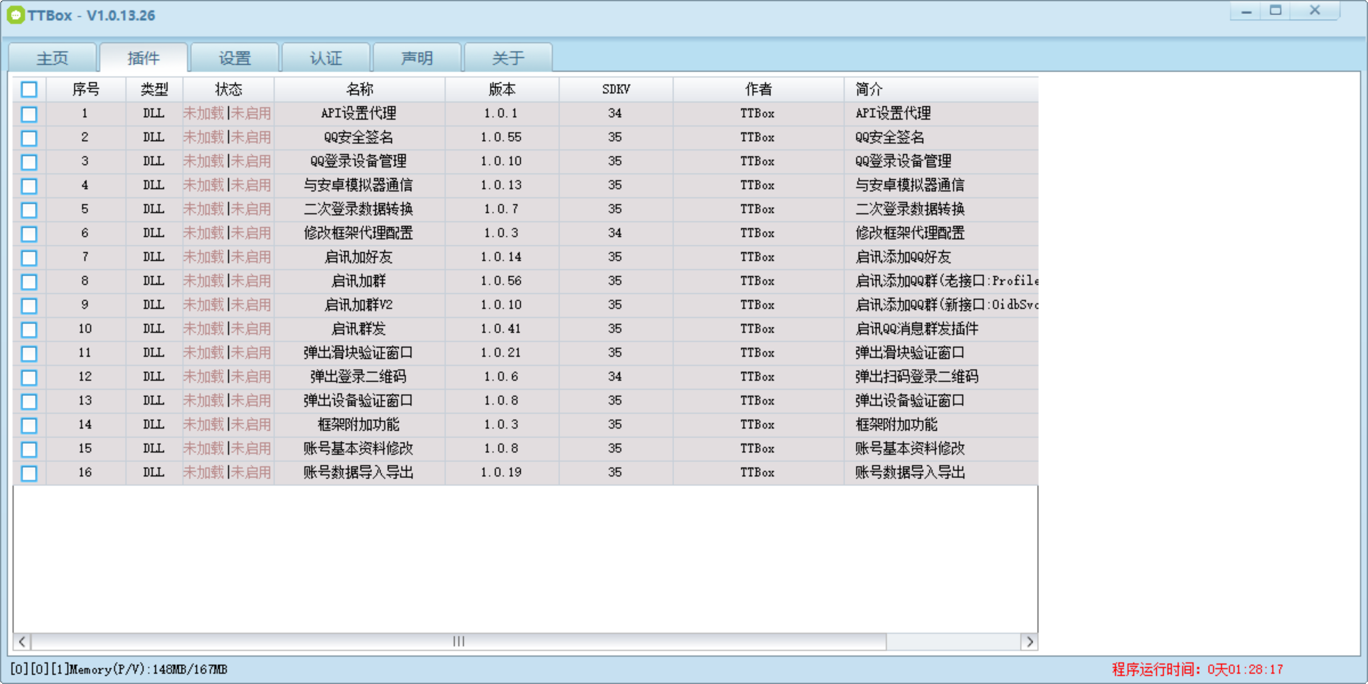Select the 弹出登录二维码 plugin row
This screenshot has width=1368, height=684.
358,377
